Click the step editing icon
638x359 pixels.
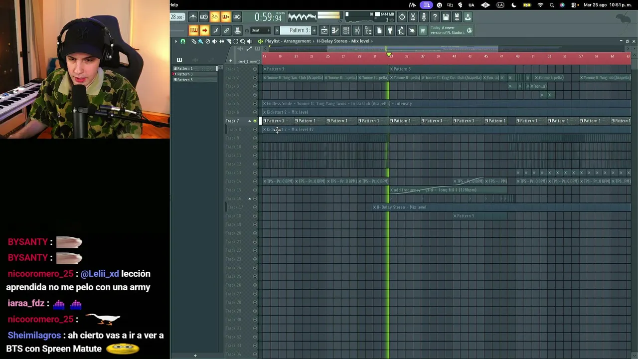point(215,30)
